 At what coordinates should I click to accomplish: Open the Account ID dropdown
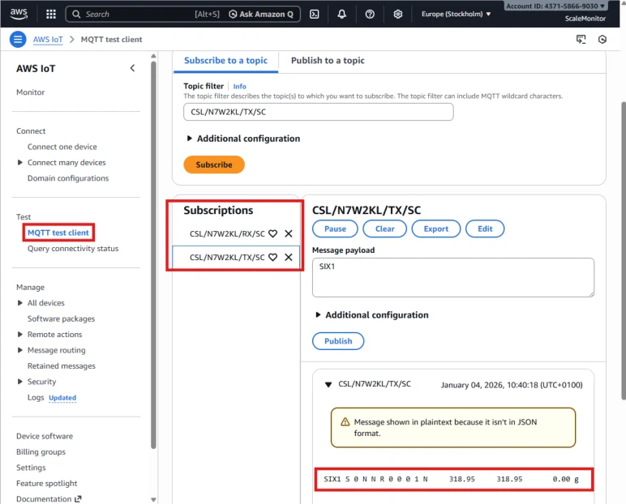[x=555, y=6]
